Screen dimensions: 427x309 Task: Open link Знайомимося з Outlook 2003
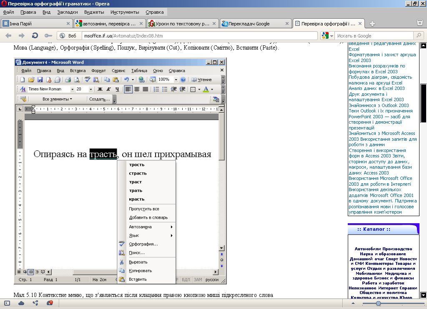point(379,105)
